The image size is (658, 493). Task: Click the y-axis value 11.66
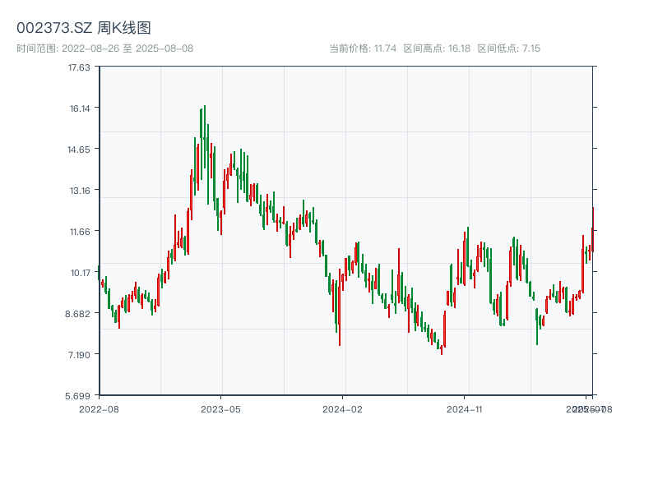coord(79,232)
